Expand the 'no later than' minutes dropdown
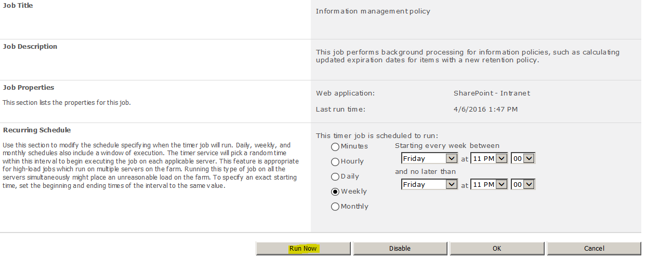The image size is (647, 259). click(x=523, y=184)
